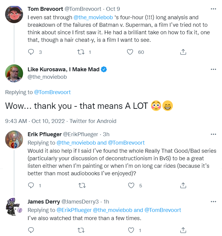Like Tom Brevoort's tweet

tap(130, 52)
